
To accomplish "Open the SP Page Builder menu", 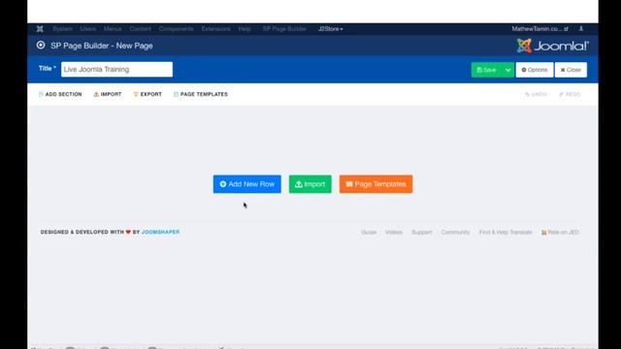I will (x=284, y=29).
